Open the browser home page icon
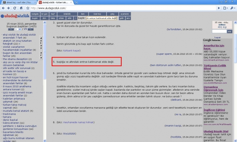This screenshot has height=142, width=237. (x=21, y=8)
